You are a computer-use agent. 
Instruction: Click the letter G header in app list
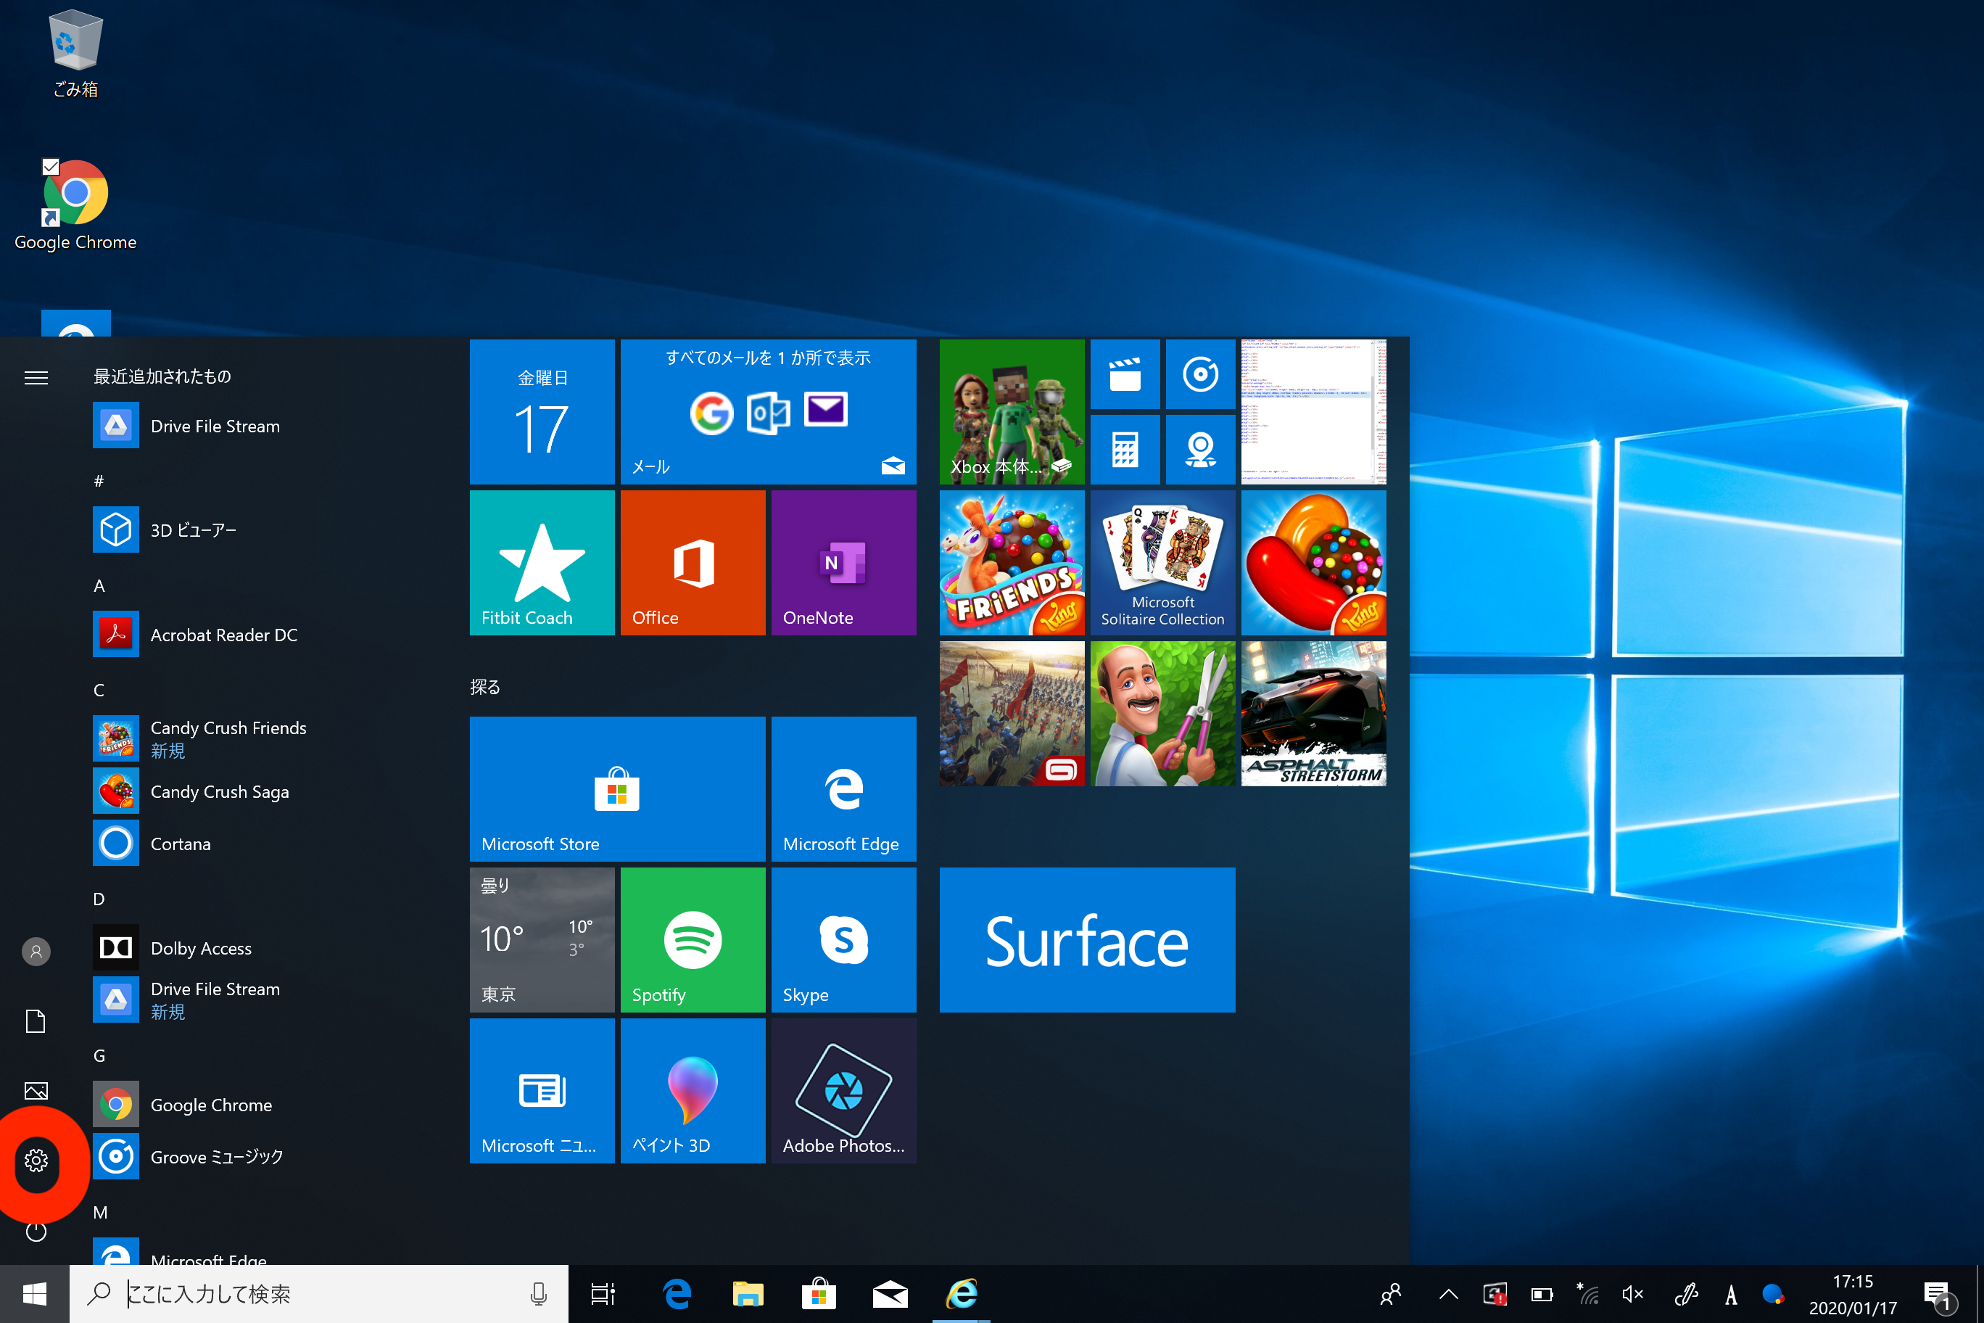click(99, 1055)
